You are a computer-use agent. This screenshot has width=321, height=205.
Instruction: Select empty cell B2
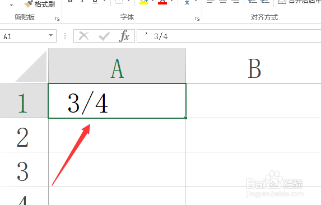click(254, 135)
